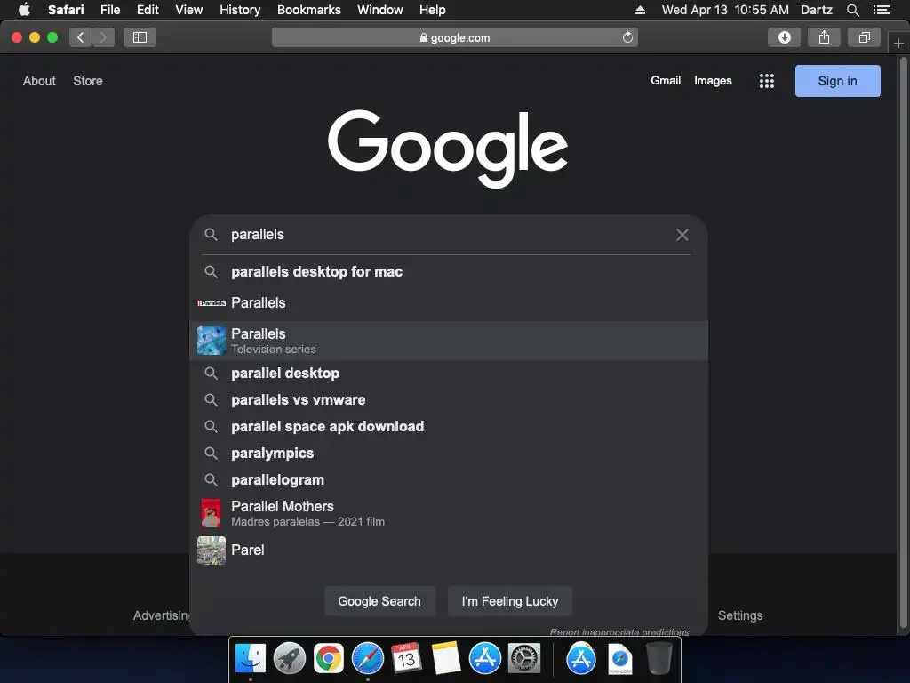Open the View menu
This screenshot has height=683, width=910.
pyautogui.click(x=188, y=10)
